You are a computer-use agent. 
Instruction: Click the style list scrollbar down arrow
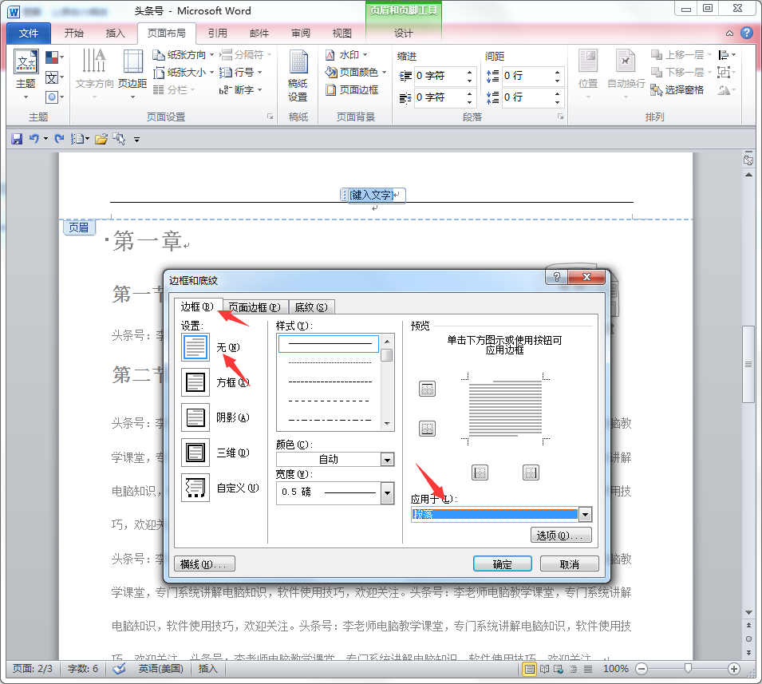387,424
